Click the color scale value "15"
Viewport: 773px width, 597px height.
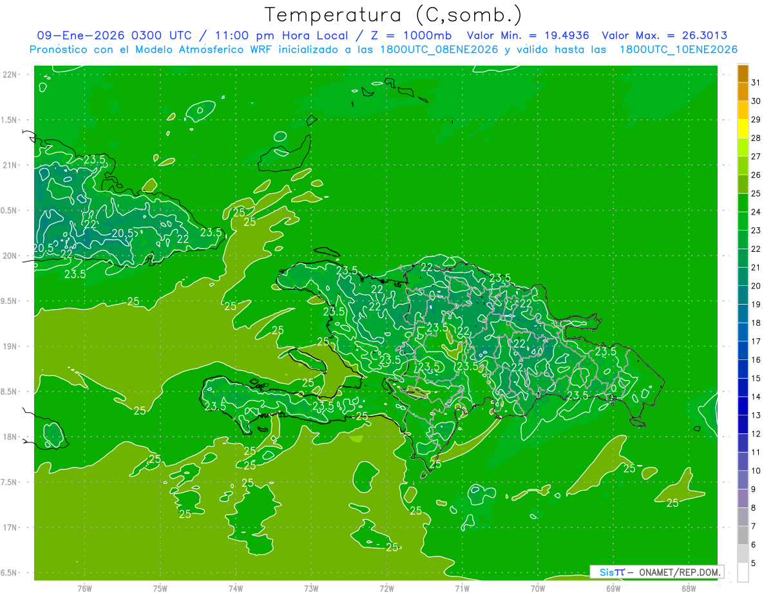(x=756, y=378)
